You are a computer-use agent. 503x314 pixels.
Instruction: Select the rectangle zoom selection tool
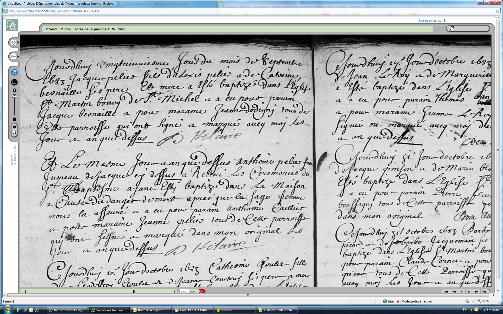[14, 82]
